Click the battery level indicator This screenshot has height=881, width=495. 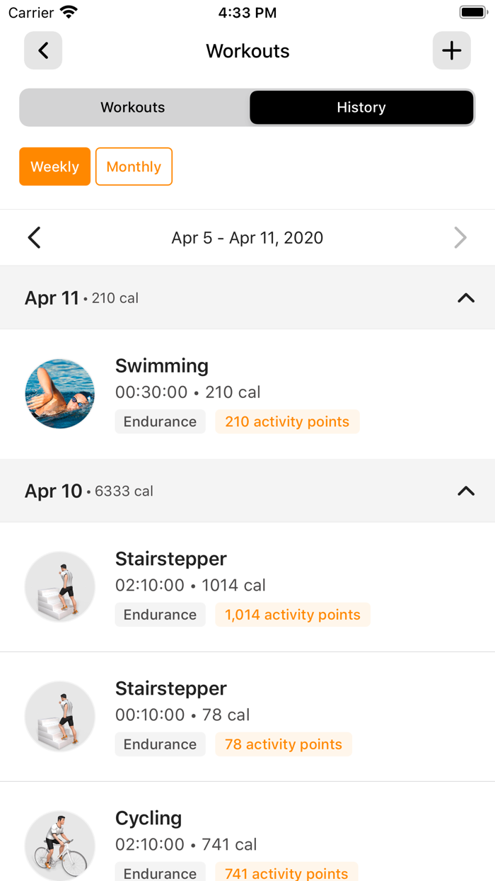pos(472,11)
